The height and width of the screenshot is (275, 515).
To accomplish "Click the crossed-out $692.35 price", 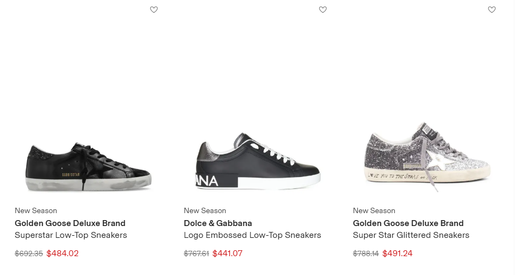I will [x=29, y=253].
